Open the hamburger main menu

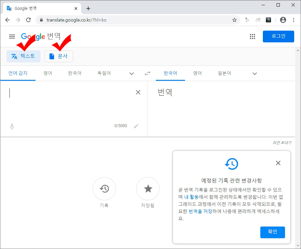[12, 36]
